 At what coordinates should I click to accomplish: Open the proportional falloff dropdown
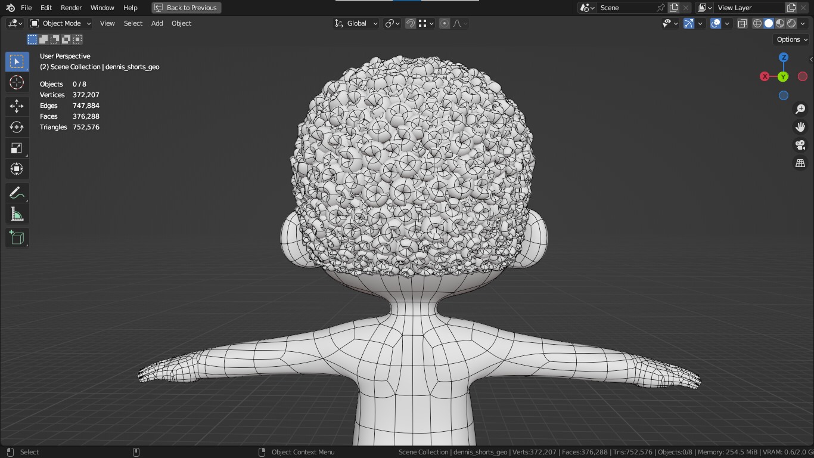460,23
